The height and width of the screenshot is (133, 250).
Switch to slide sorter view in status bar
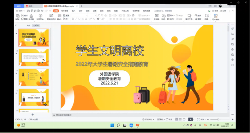click(180, 119)
